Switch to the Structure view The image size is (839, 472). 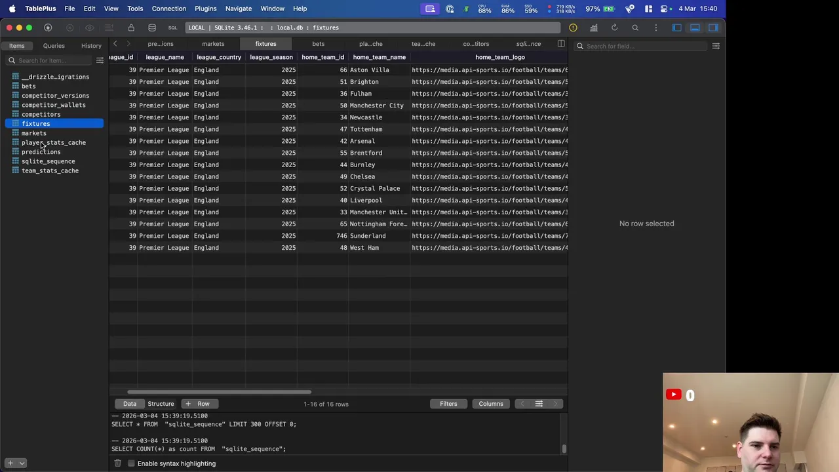click(161, 404)
